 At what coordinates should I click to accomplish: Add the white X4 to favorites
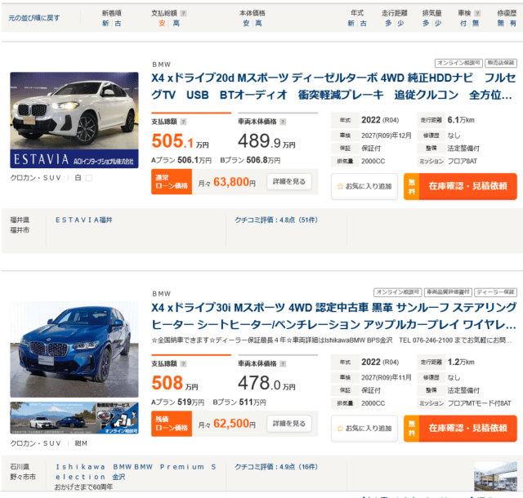coord(364,186)
